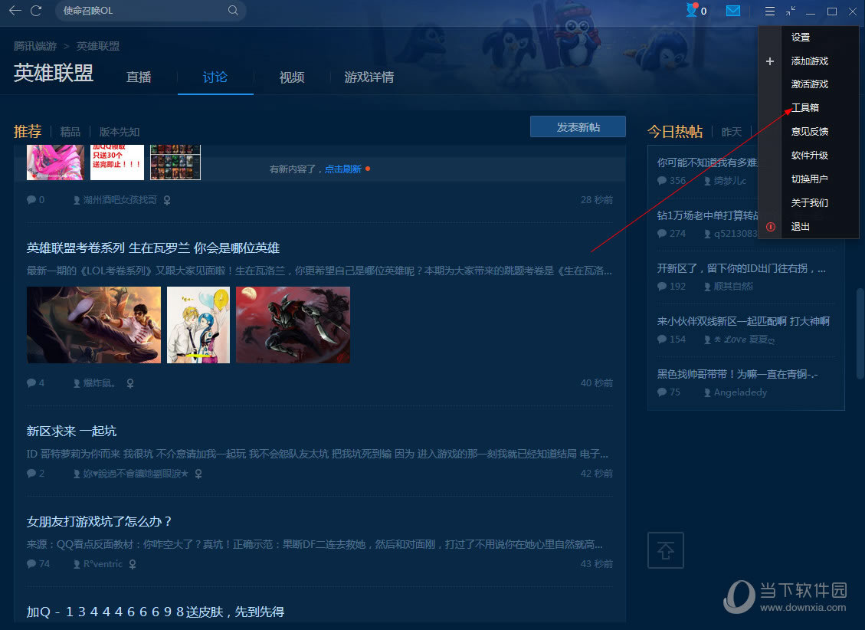Open the 腾讯端游 breadcrumb link
The image size is (865, 630).
pos(35,46)
